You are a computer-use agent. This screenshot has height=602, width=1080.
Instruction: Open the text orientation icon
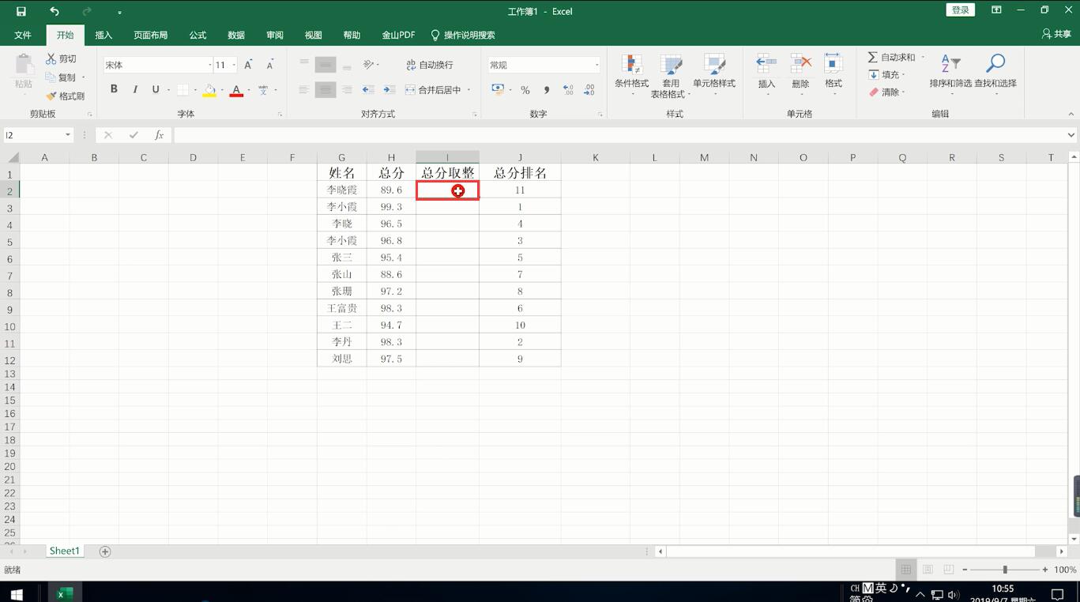coord(369,65)
